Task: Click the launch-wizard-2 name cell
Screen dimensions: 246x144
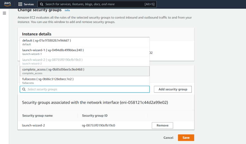Action: pos(34,125)
